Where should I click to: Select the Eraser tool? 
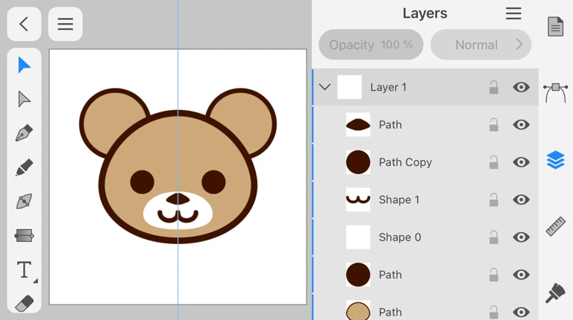pyautogui.click(x=24, y=304)
